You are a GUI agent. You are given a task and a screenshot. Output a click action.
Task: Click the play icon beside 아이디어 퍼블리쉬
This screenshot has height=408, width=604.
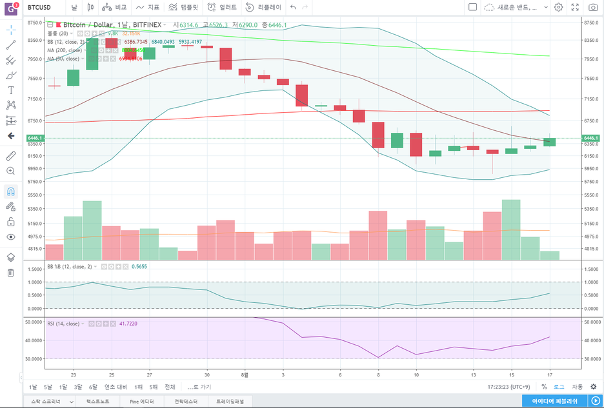coord(596,401)
